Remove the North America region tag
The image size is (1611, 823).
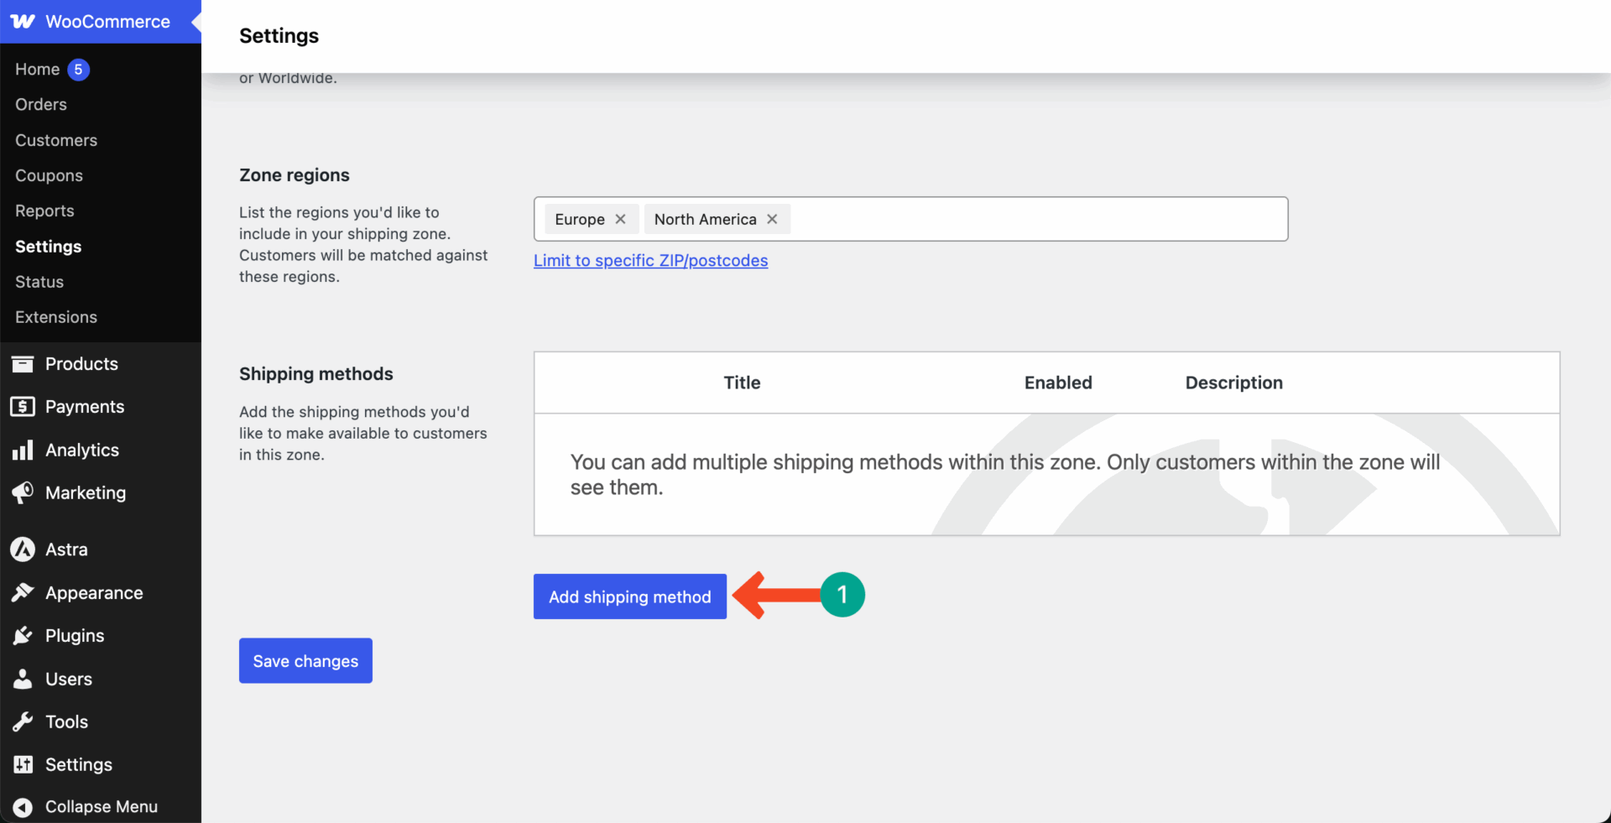(772, 219)
